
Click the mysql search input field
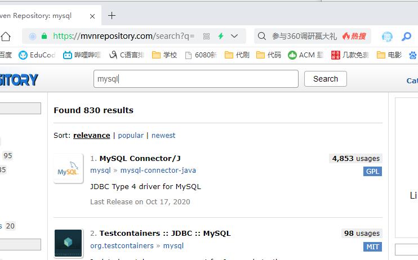point(195,79)
